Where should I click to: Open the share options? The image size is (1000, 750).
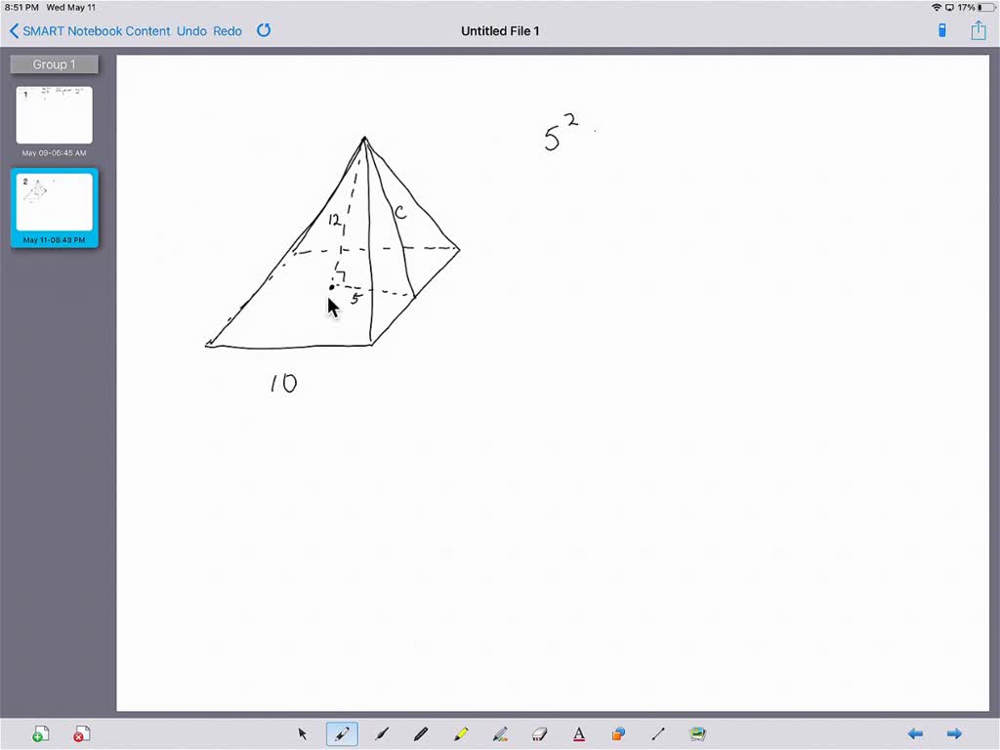click(x=979, y=30)
